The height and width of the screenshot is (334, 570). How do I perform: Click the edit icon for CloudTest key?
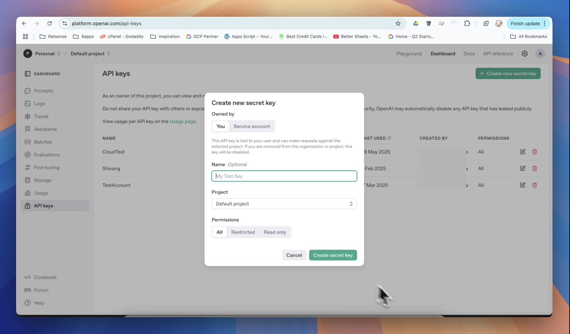coord(522,152)
